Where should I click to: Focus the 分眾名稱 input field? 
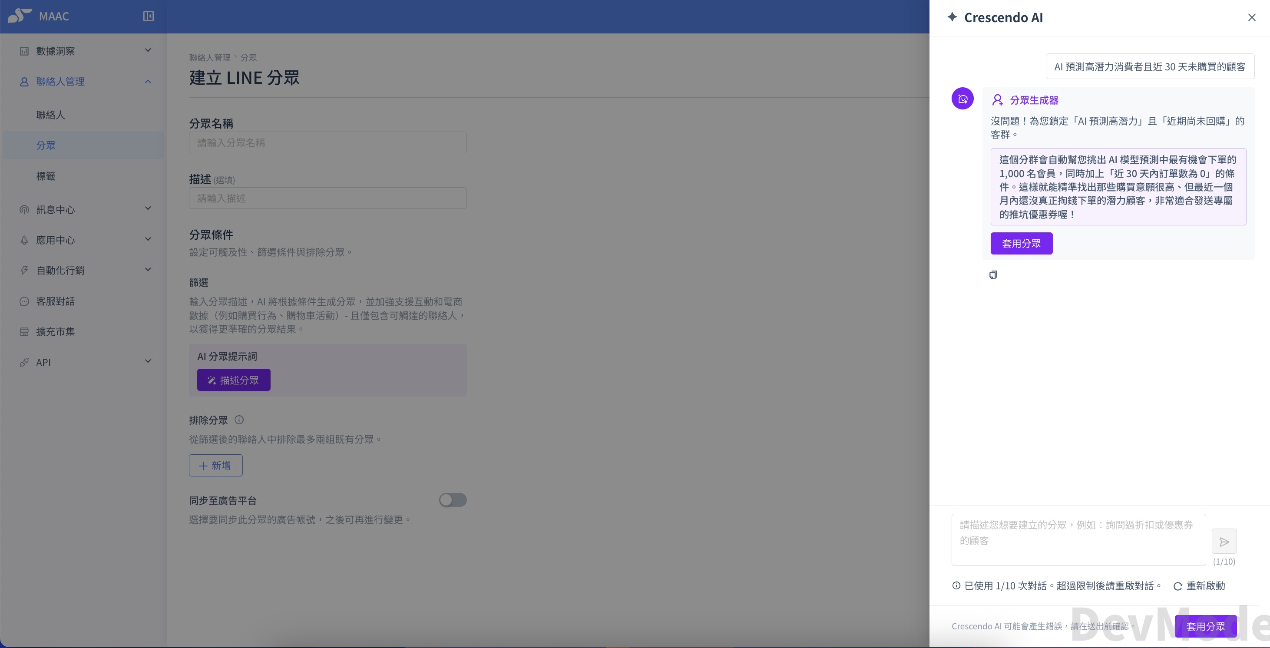(327, 142)
